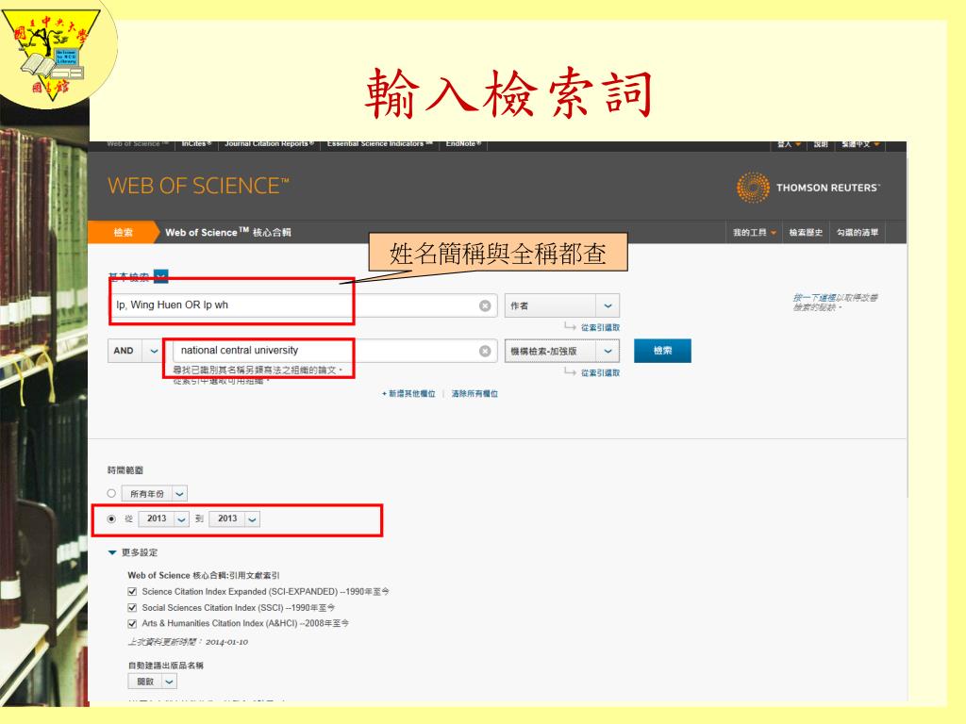Open Essential Science Indicators link
This screenshot has height=724, width=966.
tap(380, 144)
